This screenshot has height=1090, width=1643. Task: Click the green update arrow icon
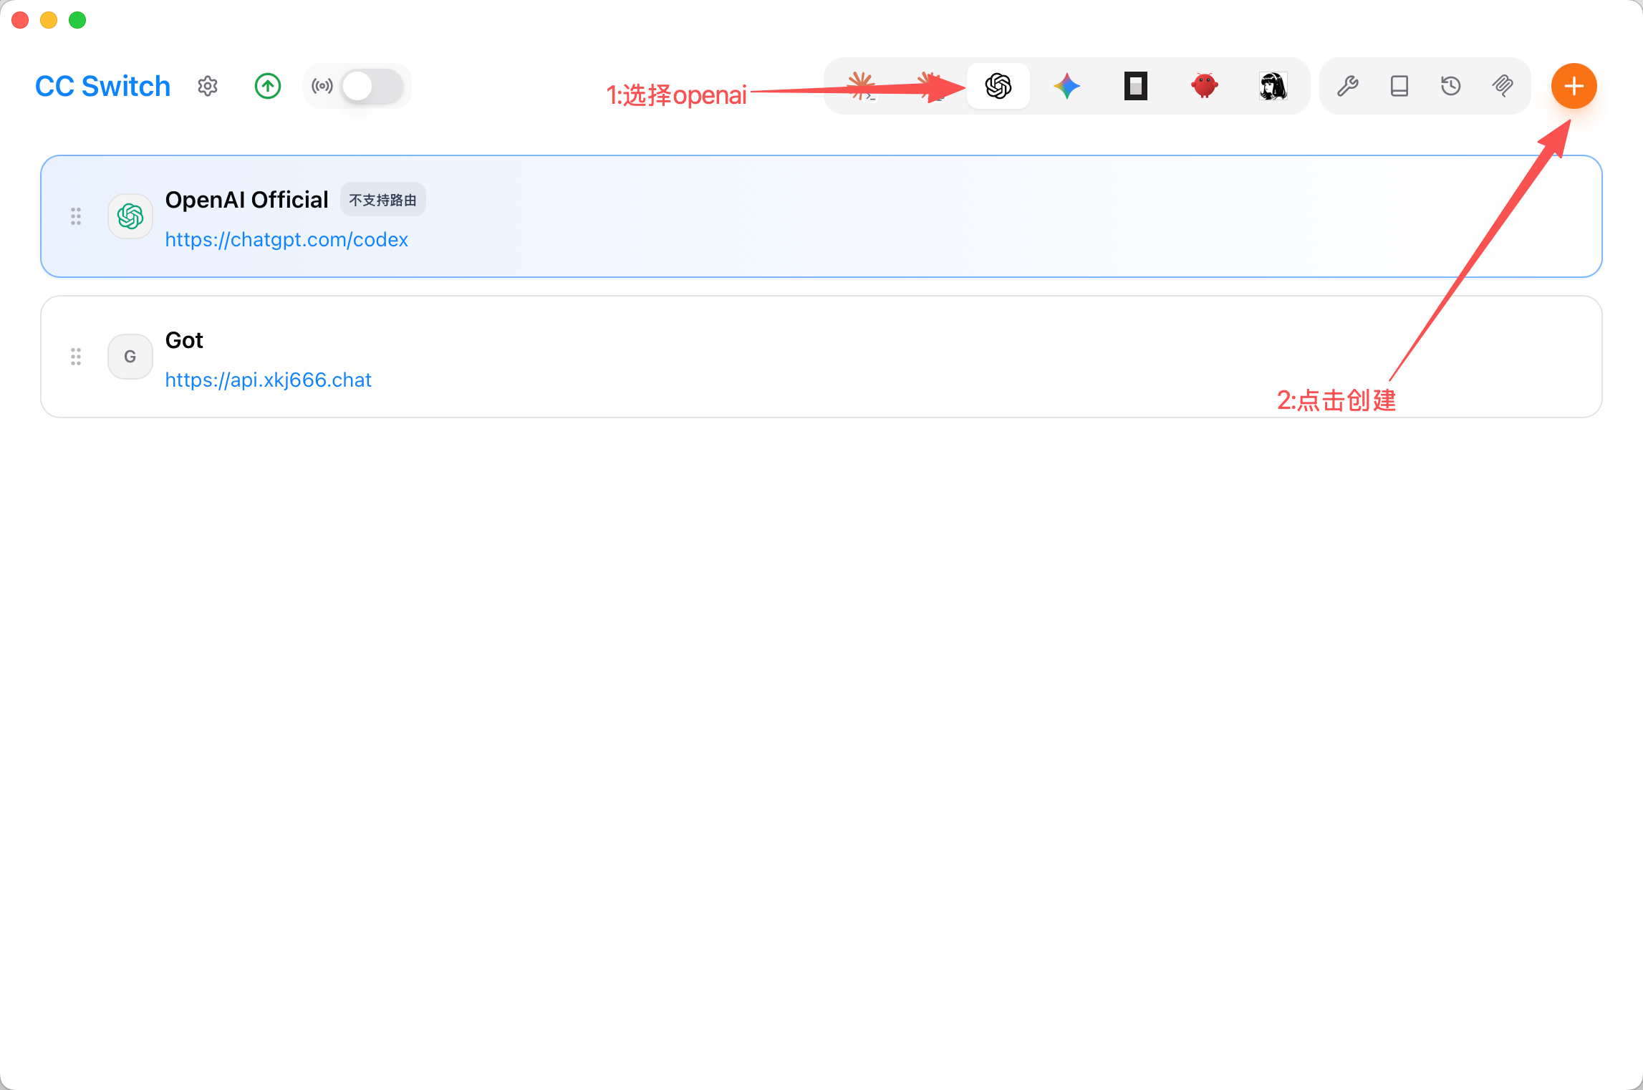[268, 86]
